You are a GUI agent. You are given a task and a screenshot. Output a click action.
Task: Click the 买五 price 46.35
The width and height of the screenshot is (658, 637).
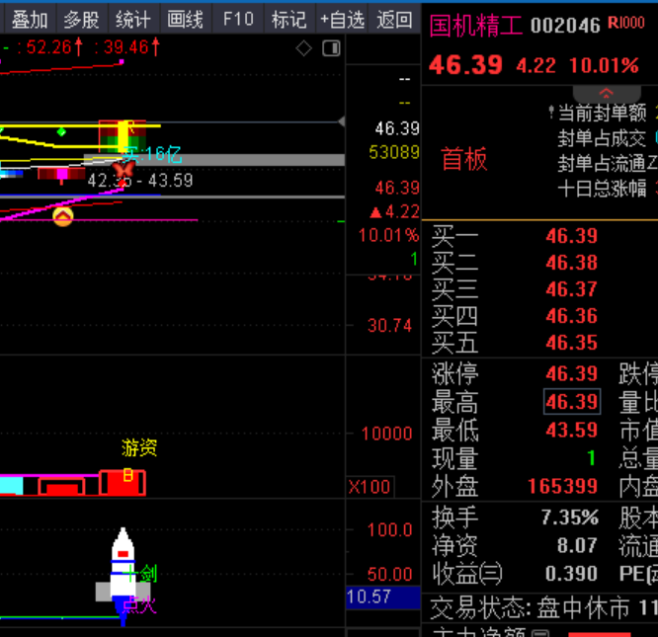[571, 343]
